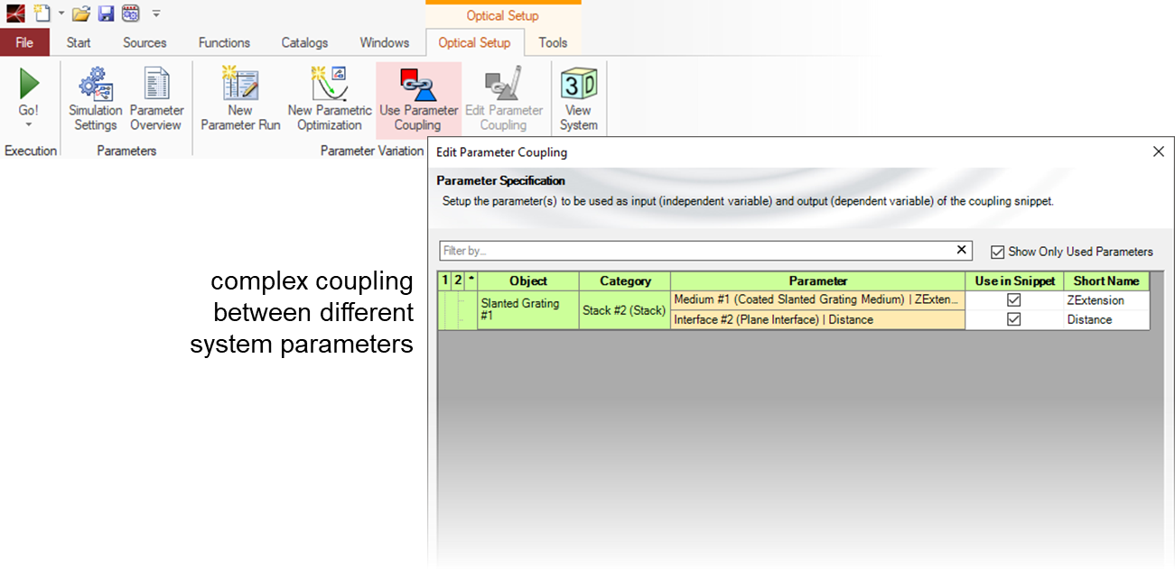Open the new document dropdown arrow
Viewport: 1175px width, 570px height.
(x=61, y=14)
